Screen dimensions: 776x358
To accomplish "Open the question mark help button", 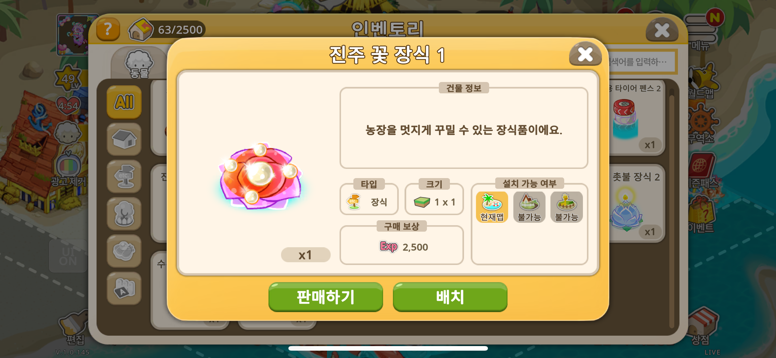I will click(108, 29).
